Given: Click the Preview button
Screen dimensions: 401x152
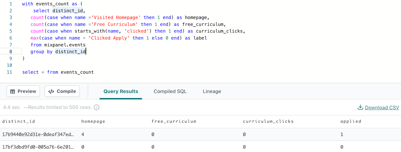Looking at the screenshot, I should tap(23, 91).
